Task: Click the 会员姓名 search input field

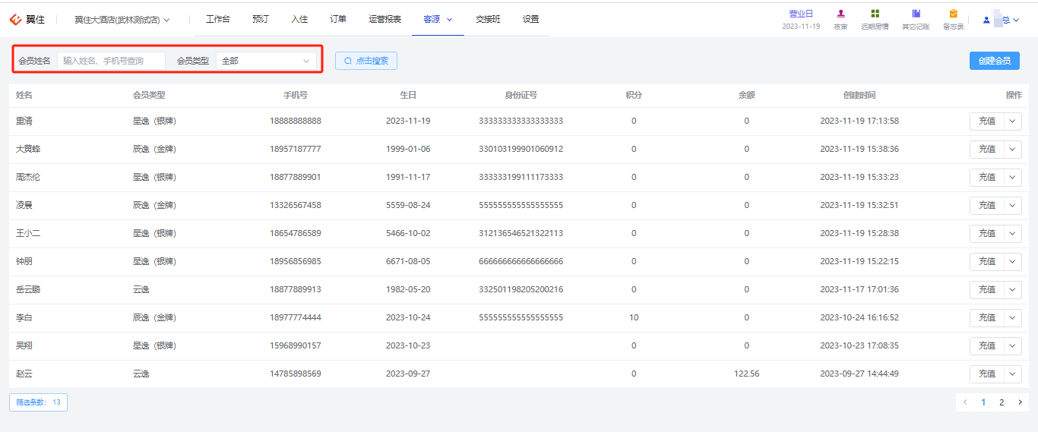Action: 111,61
